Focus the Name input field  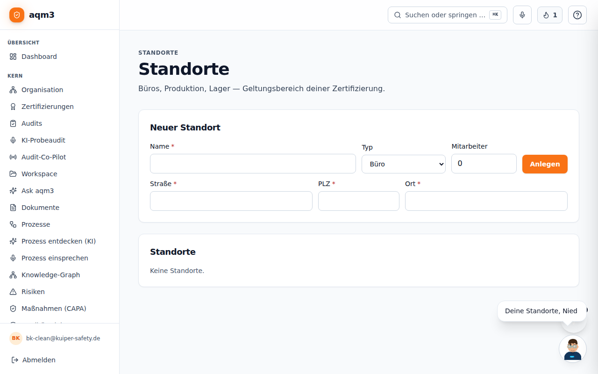(253, 164)
